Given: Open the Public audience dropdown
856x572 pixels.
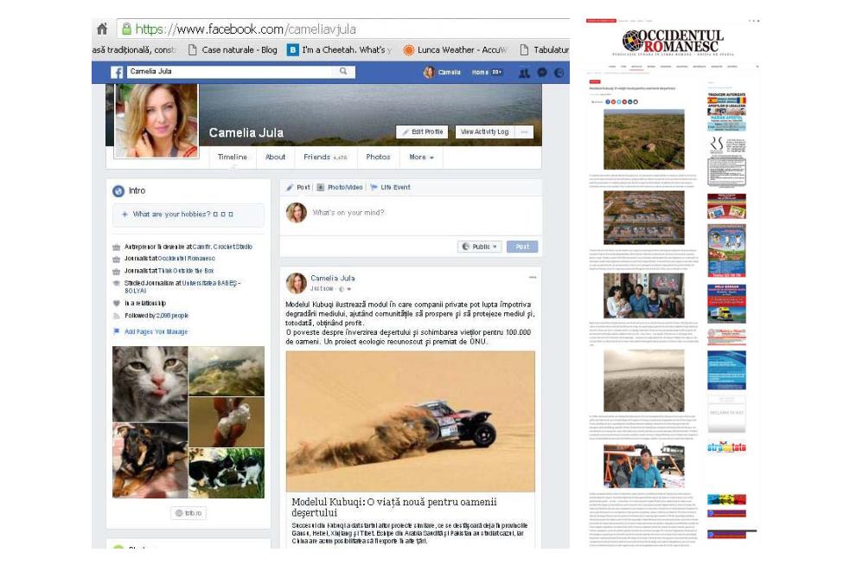Looking at the screenshot, I should [479, 247].
